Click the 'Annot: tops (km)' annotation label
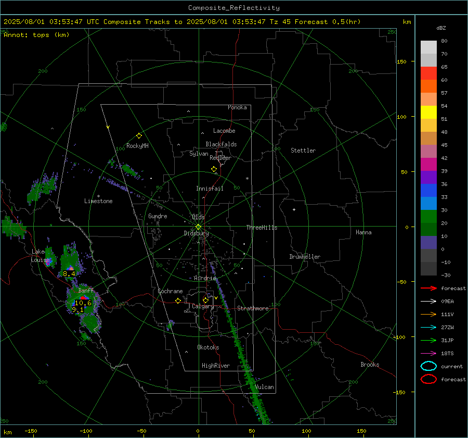 tap(36, 35)
